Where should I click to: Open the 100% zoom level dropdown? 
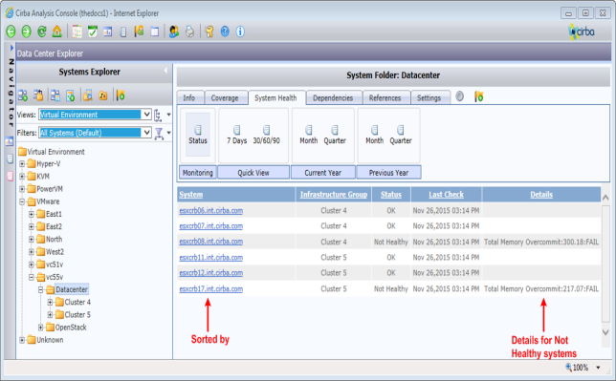click(598, 368)
